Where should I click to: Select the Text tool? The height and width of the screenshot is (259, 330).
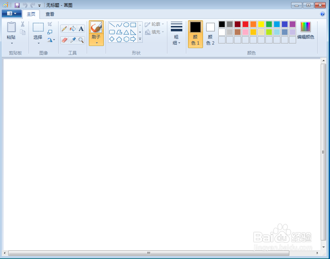pos(81,29)
